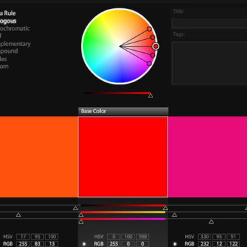Click the handle on the red swatch's red-to-magenta slider
Screen dimensions: 247x247
click(81, 222)
